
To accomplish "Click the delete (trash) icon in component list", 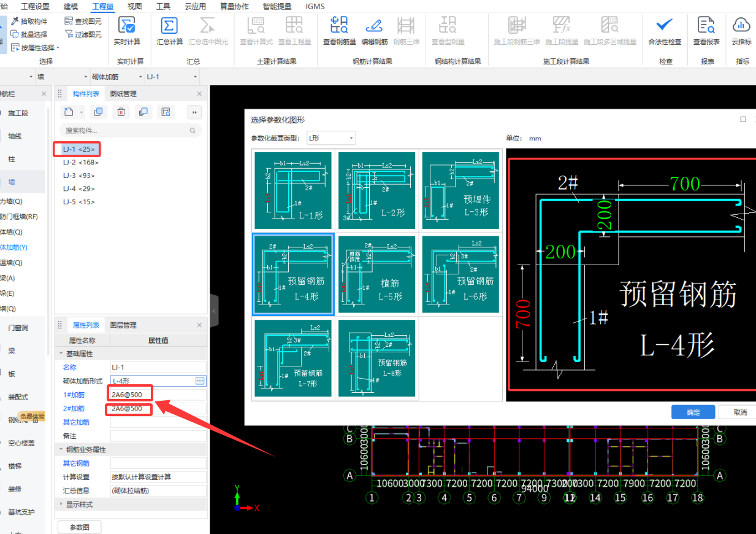I will [121, 112].
